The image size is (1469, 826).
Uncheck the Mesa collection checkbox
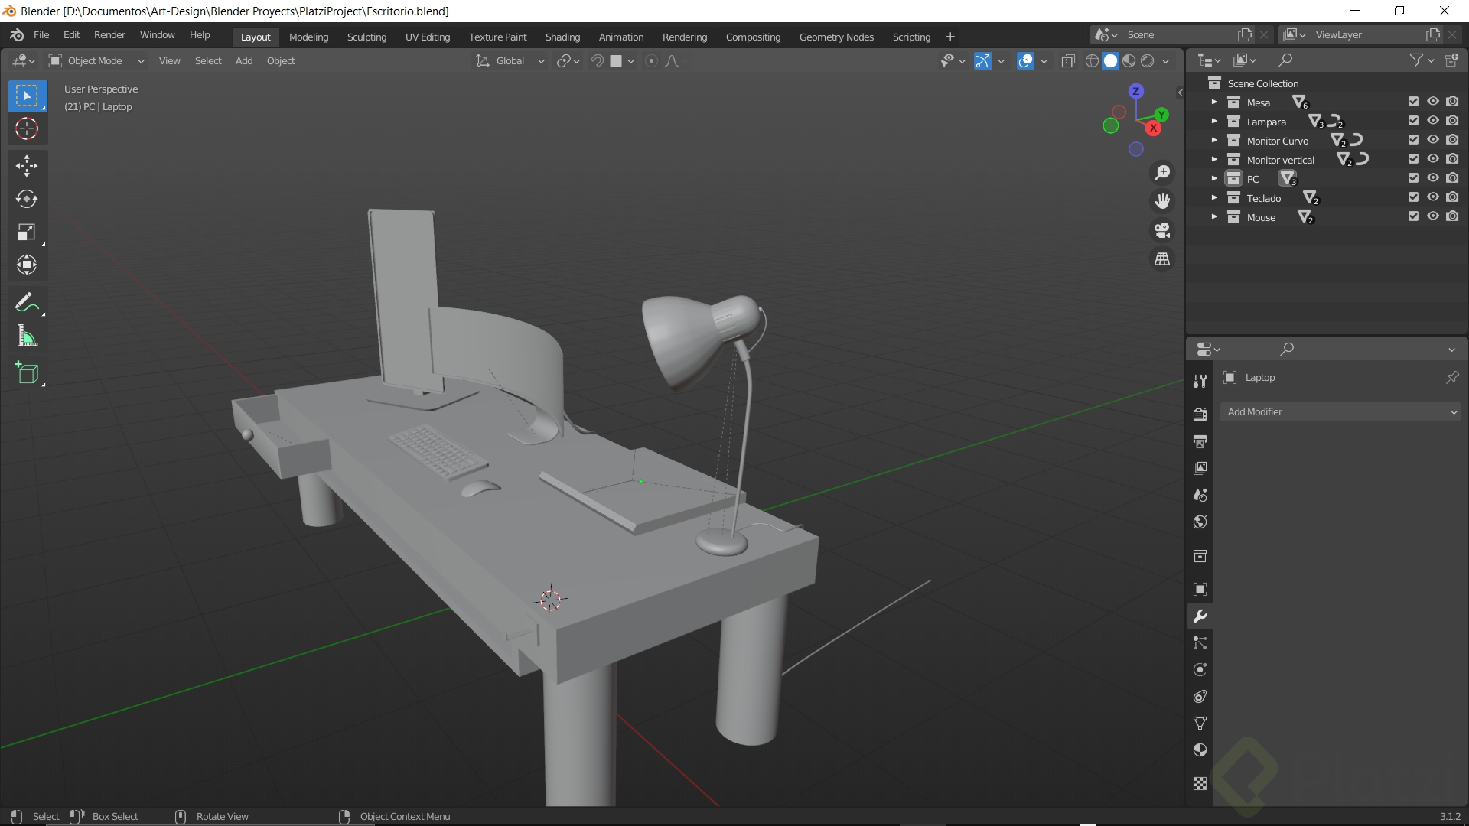click(1413, 102)
